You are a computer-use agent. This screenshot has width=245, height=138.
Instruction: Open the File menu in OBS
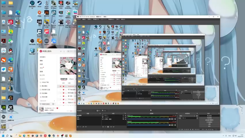pos(79,19)
